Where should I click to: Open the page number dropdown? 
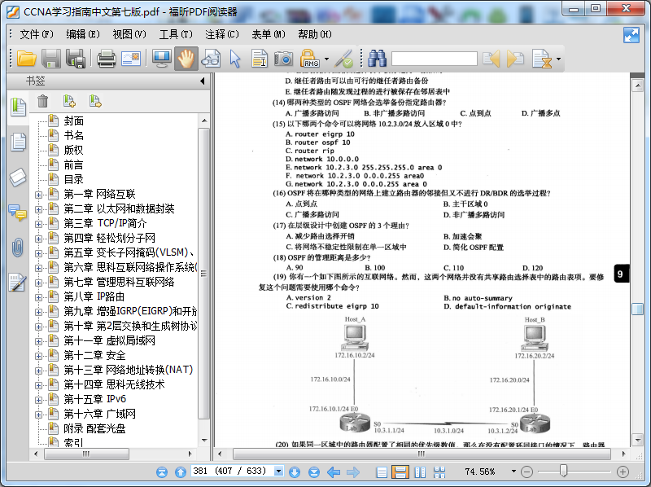point(278,472)
